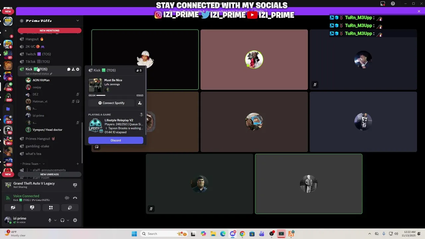Open Must Be Nice album art
This screenshot has width=425, height=239.
[95, 85]
